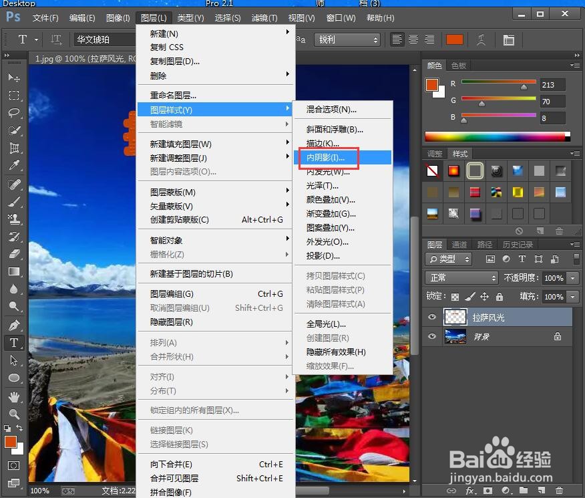
Task: Select the Hand tool
Action: 15,396
